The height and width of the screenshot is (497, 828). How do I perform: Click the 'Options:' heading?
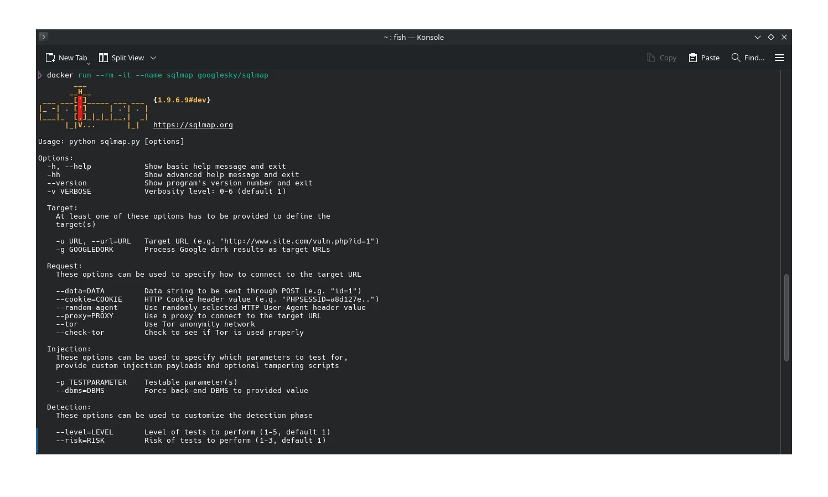point(56,158)
